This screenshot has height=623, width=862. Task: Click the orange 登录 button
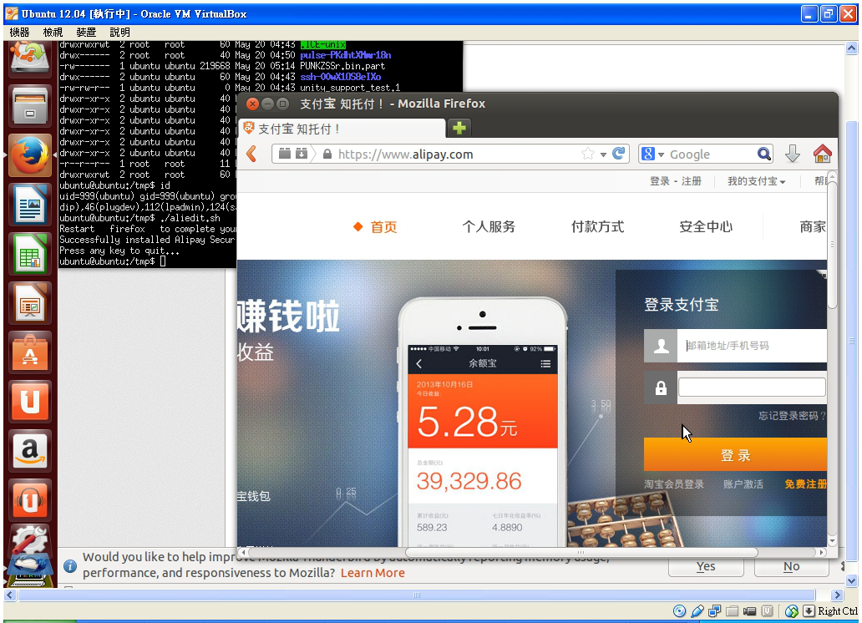tap(735, 455)
